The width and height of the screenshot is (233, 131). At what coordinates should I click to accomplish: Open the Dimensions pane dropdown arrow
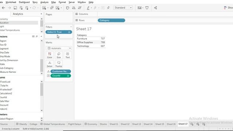tap(41, 36)
